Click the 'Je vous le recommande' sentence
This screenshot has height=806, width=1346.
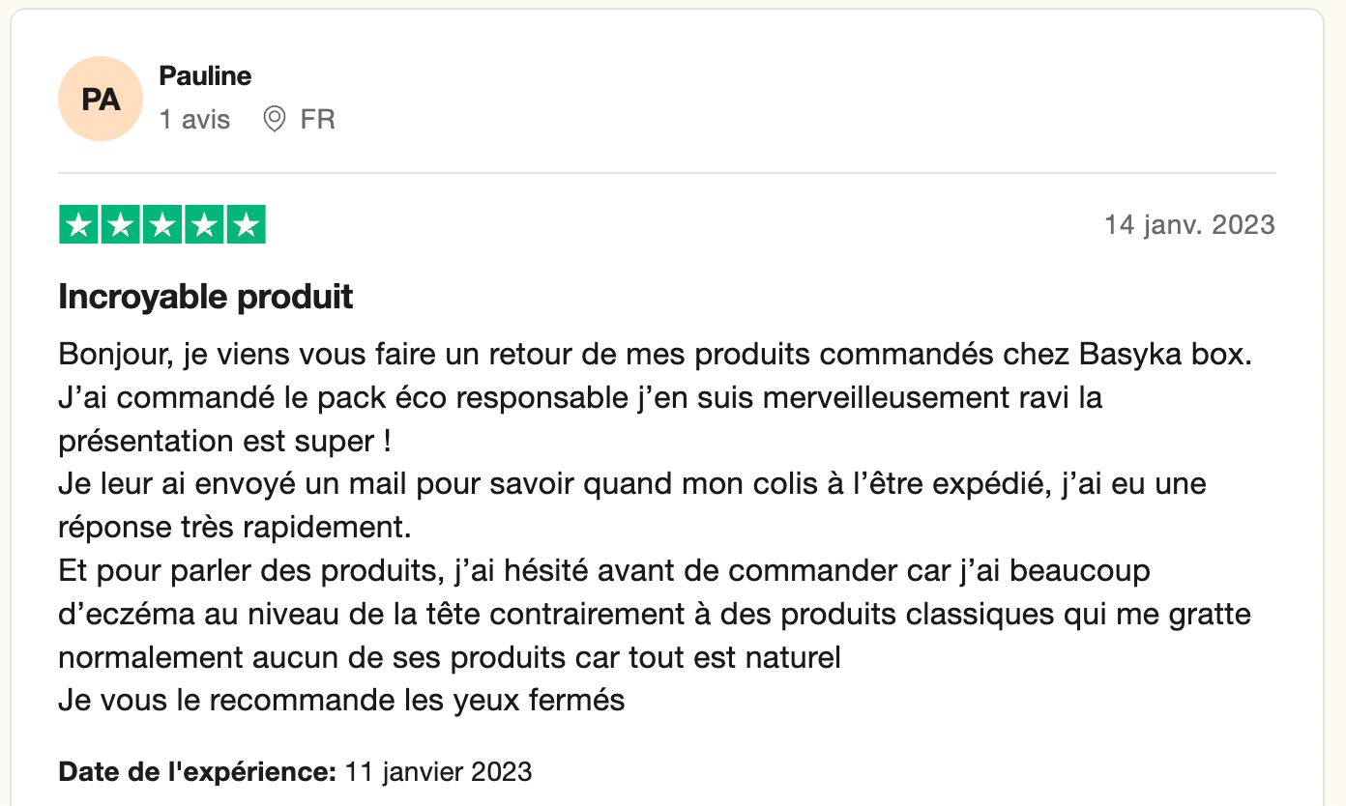pyautogui.click(x=342, y=700)
